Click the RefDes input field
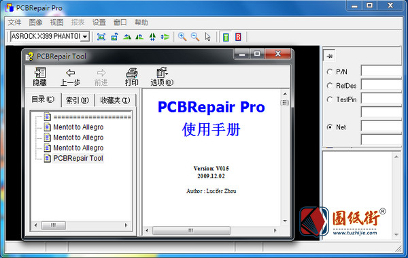 [381, 85]
